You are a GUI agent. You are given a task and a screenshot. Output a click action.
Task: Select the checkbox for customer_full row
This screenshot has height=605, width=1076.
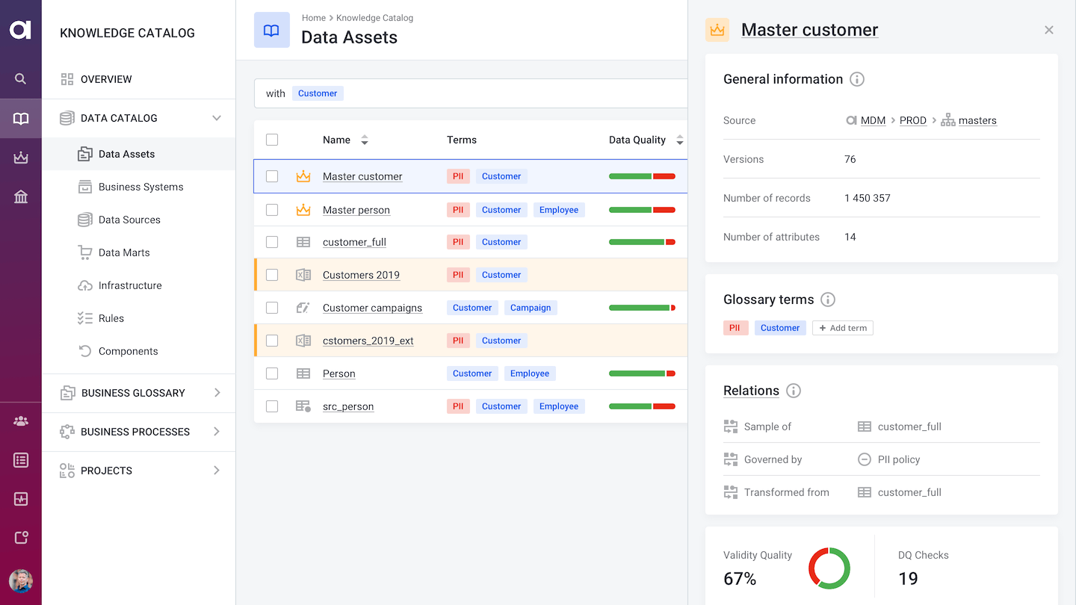tap(272, 241)
